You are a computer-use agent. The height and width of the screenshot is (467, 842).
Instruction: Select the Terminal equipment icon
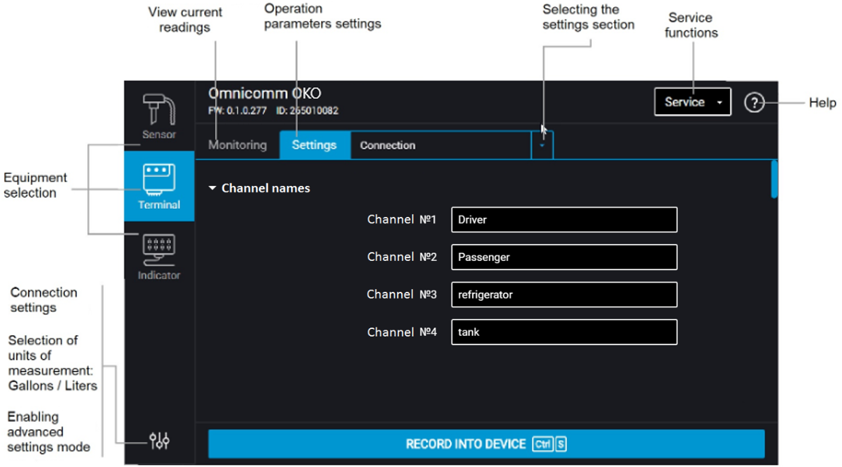[x=159, y=186]
